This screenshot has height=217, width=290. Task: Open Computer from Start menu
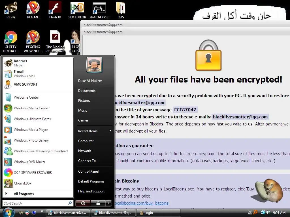pyautogui.click(x=86, y=141)
